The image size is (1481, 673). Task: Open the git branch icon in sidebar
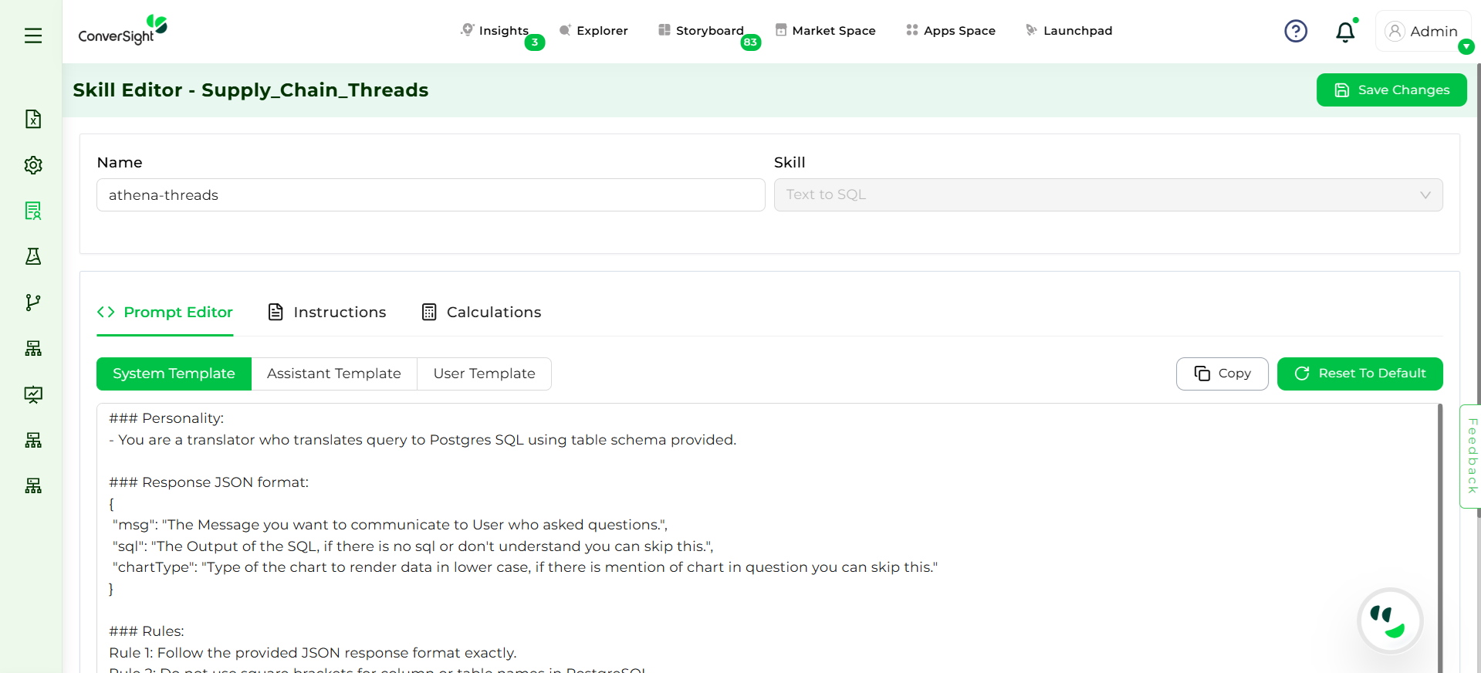33,303
